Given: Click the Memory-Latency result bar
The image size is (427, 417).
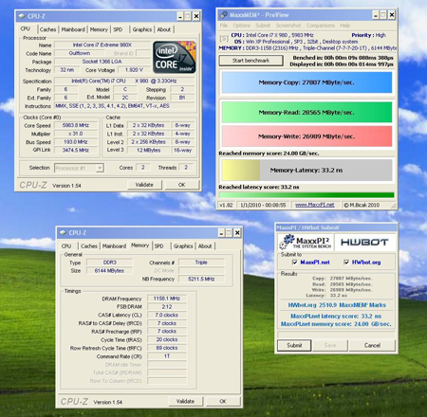Looking at the screenshot, I should point(306,170).
